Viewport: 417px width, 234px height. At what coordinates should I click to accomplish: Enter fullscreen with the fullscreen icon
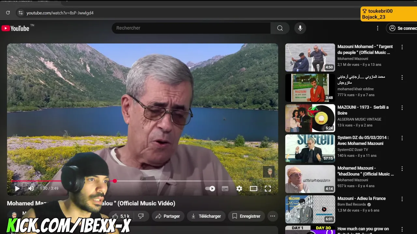pyautogui.click(x=268, y=188)
